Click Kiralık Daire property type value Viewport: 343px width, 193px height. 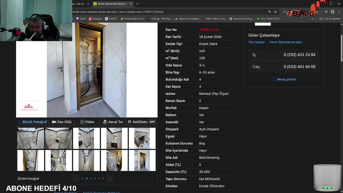pyautogui.click(x=208, y=44)
